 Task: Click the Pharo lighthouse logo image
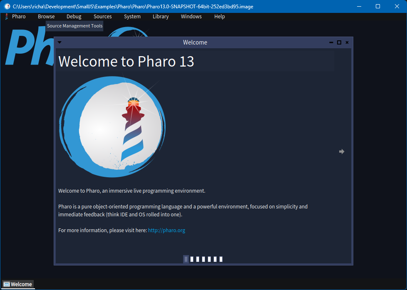(112, 126)
